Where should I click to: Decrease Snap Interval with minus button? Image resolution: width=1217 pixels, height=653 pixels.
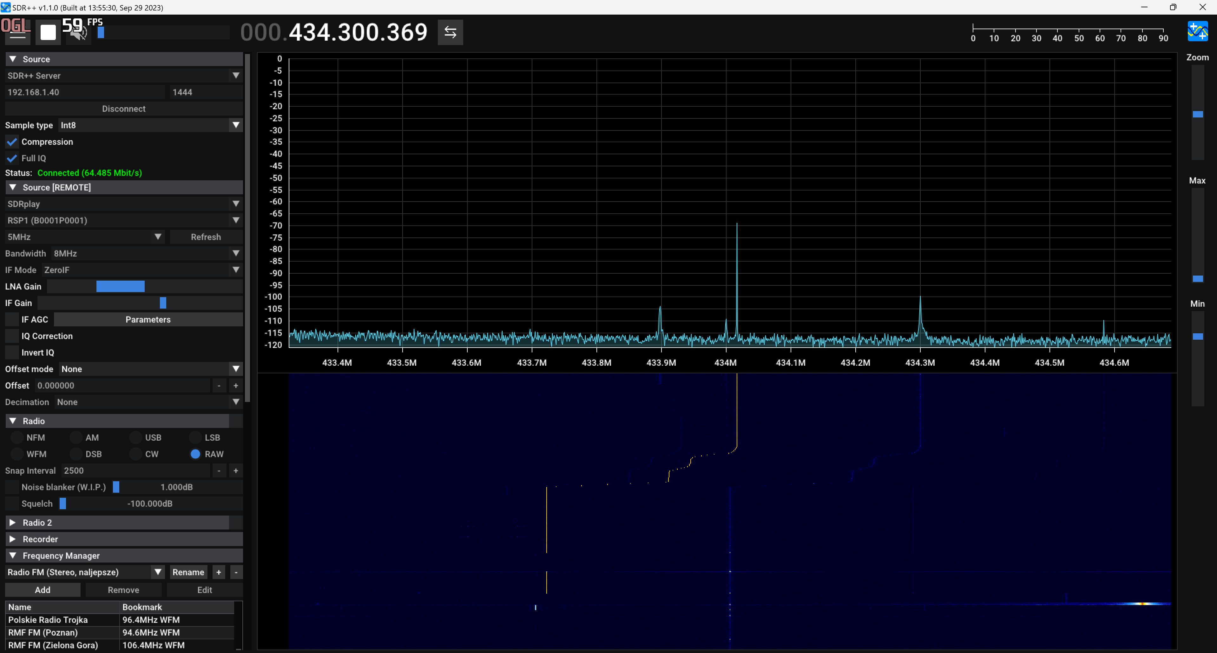[x=219, y=471]
